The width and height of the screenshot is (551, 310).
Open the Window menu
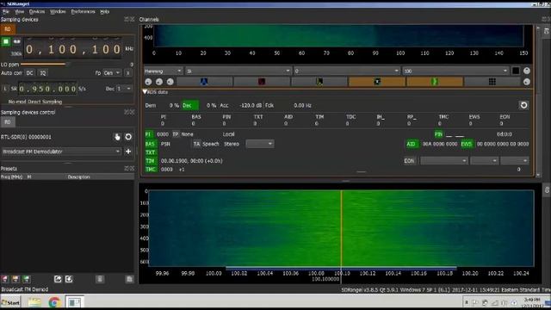tap(58, 11)
